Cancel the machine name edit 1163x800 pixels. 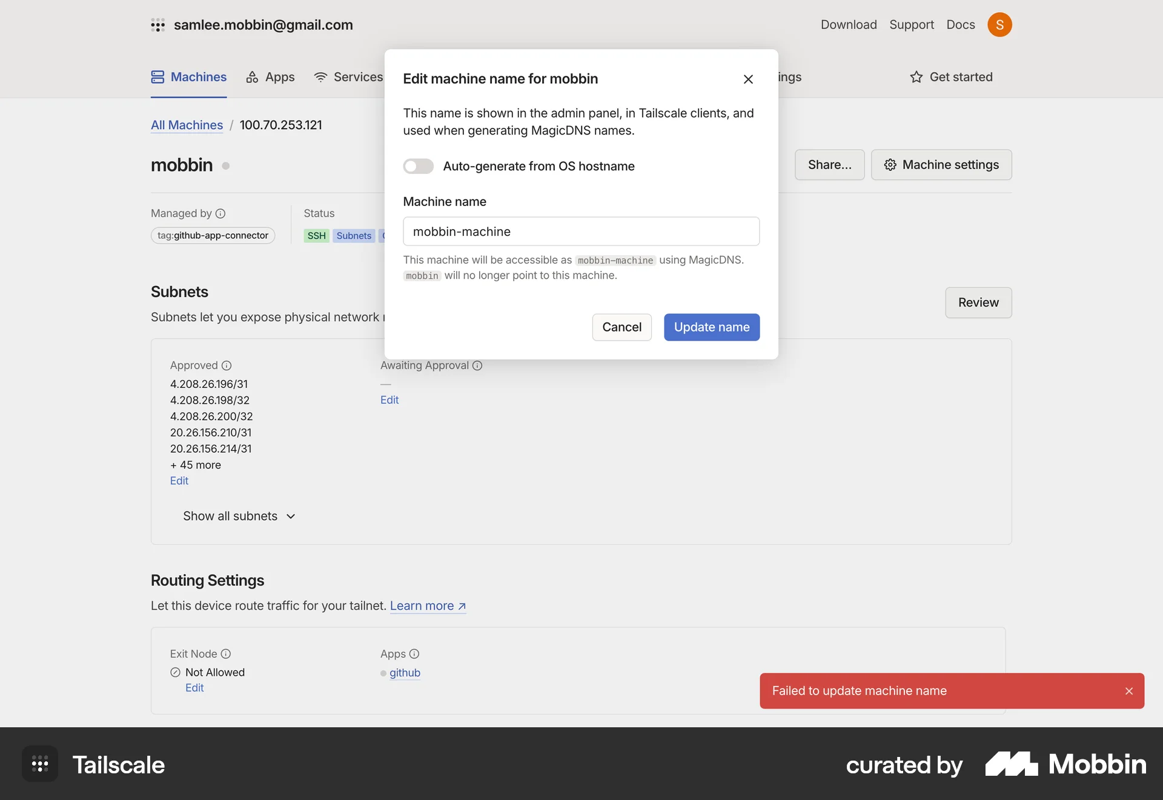pos(621,327)
